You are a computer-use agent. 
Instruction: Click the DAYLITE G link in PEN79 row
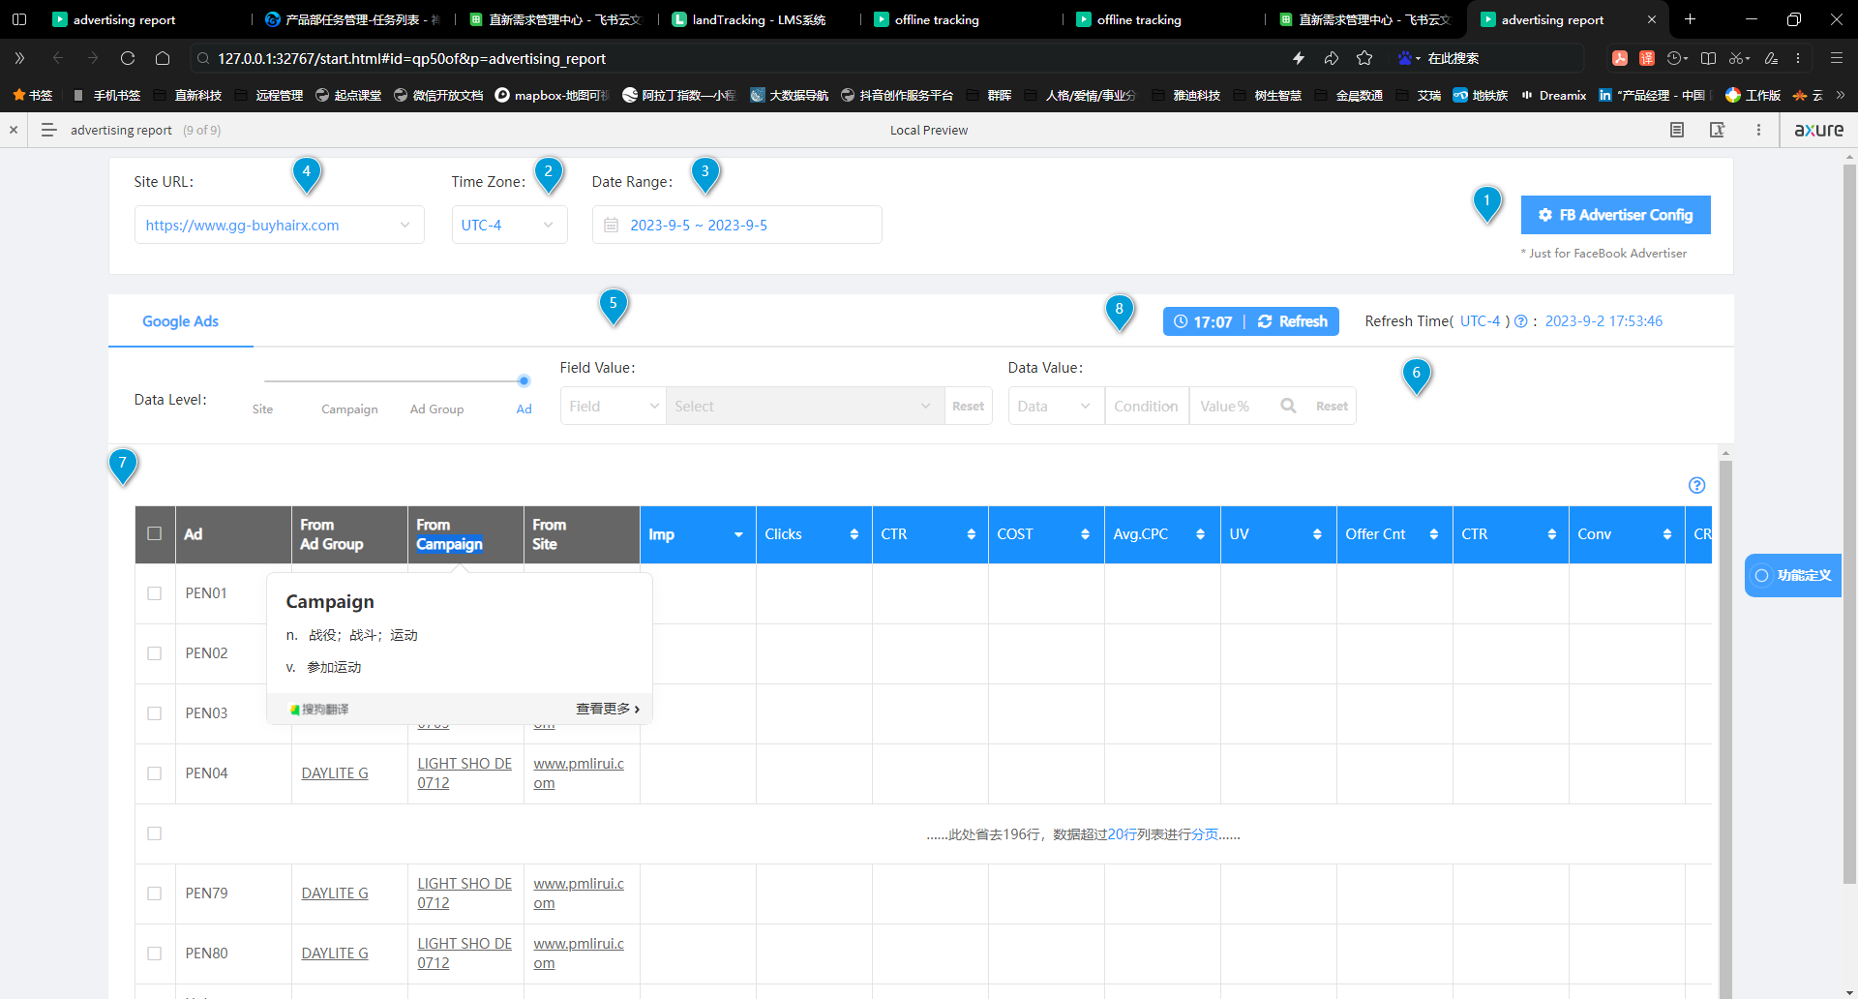[x=335, y=893]
